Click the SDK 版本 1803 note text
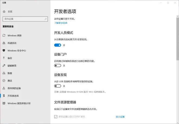Viewport: 179px width, 124px height. pos(80,92)
